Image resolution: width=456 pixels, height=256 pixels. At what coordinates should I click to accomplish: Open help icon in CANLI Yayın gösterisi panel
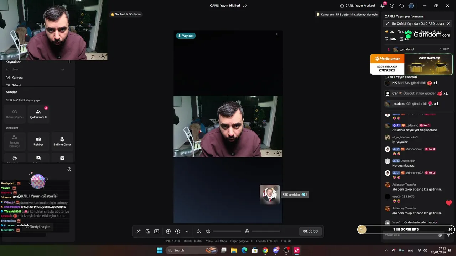pyautogui.click(x=69, y=169)
